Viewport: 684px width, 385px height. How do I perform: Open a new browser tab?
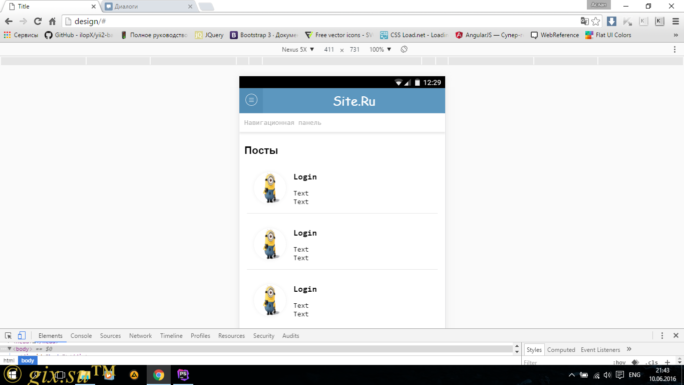[206, 7]
